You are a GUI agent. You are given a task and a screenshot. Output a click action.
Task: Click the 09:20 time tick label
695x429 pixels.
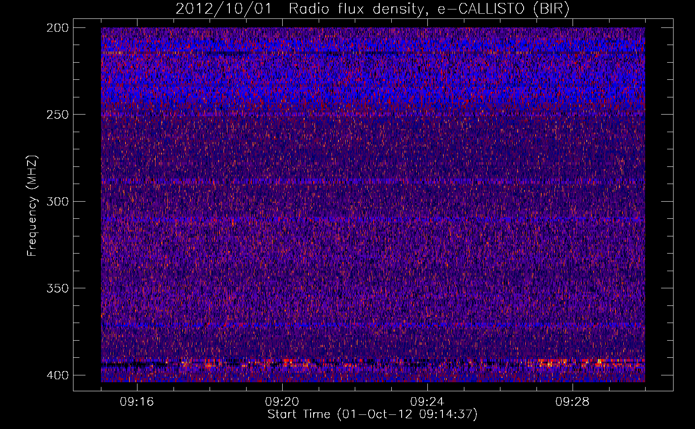(x=282, y=402)
